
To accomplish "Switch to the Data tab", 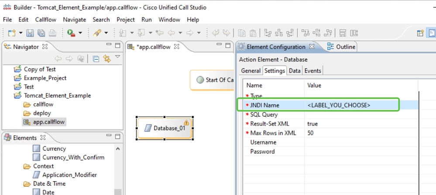I will [x=295, y=71].
